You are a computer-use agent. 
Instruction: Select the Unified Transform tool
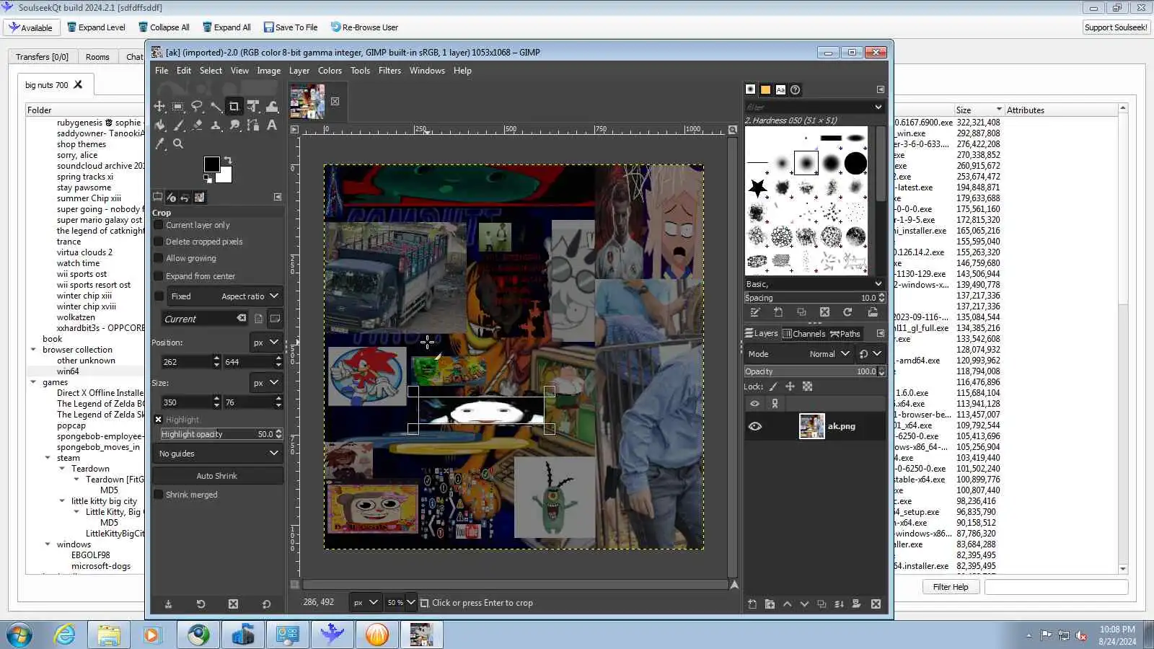coord(252,107)
